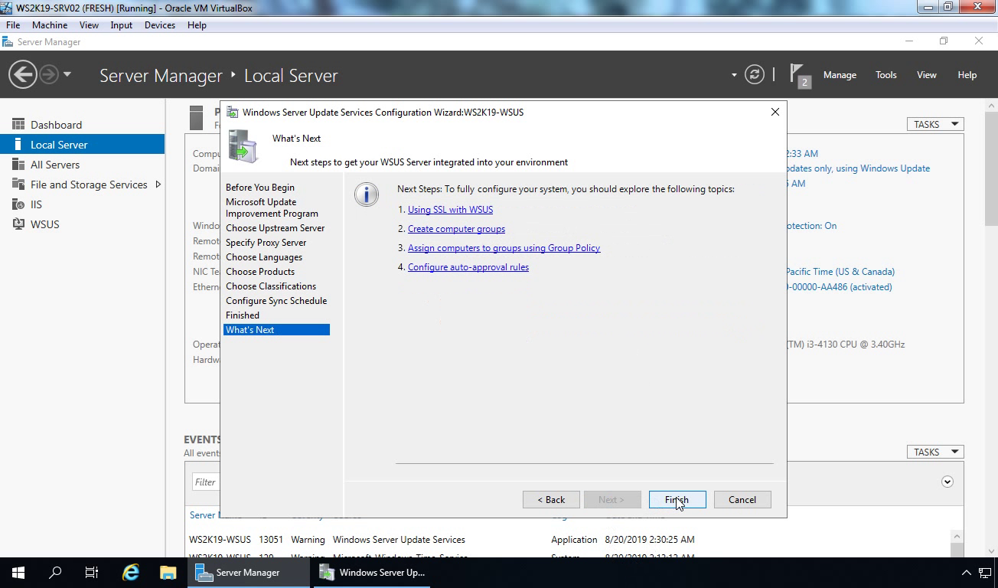Select the Configure Sync Schedule step
Screen dimensions: 998x588
[276, 301]
